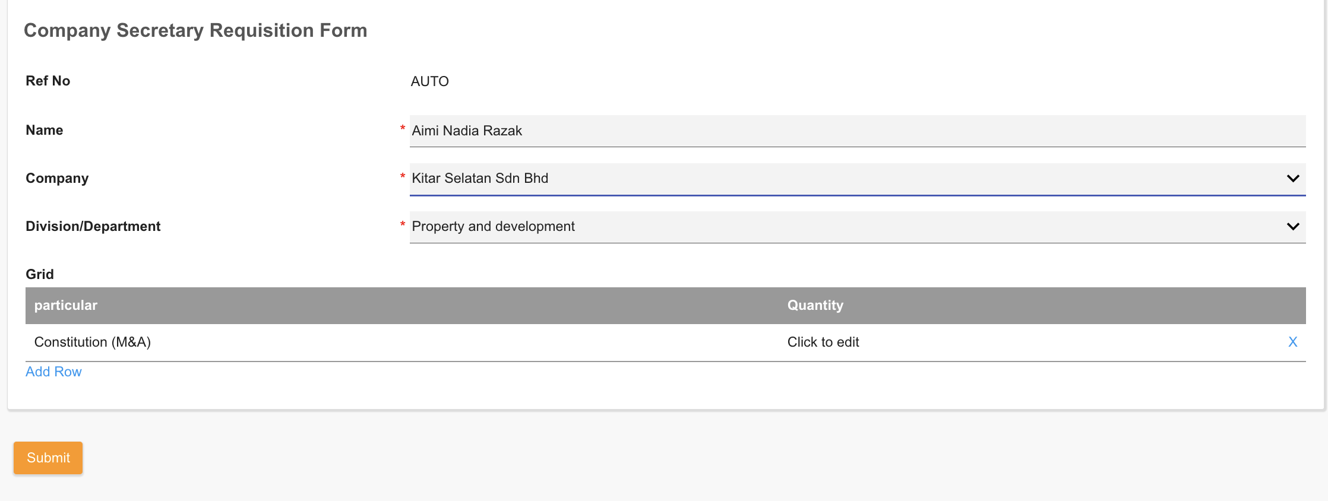The width and height of the screenshot is (1328, 501).
Task: Click the Ref No label
Action: click(x=48, y=81)
